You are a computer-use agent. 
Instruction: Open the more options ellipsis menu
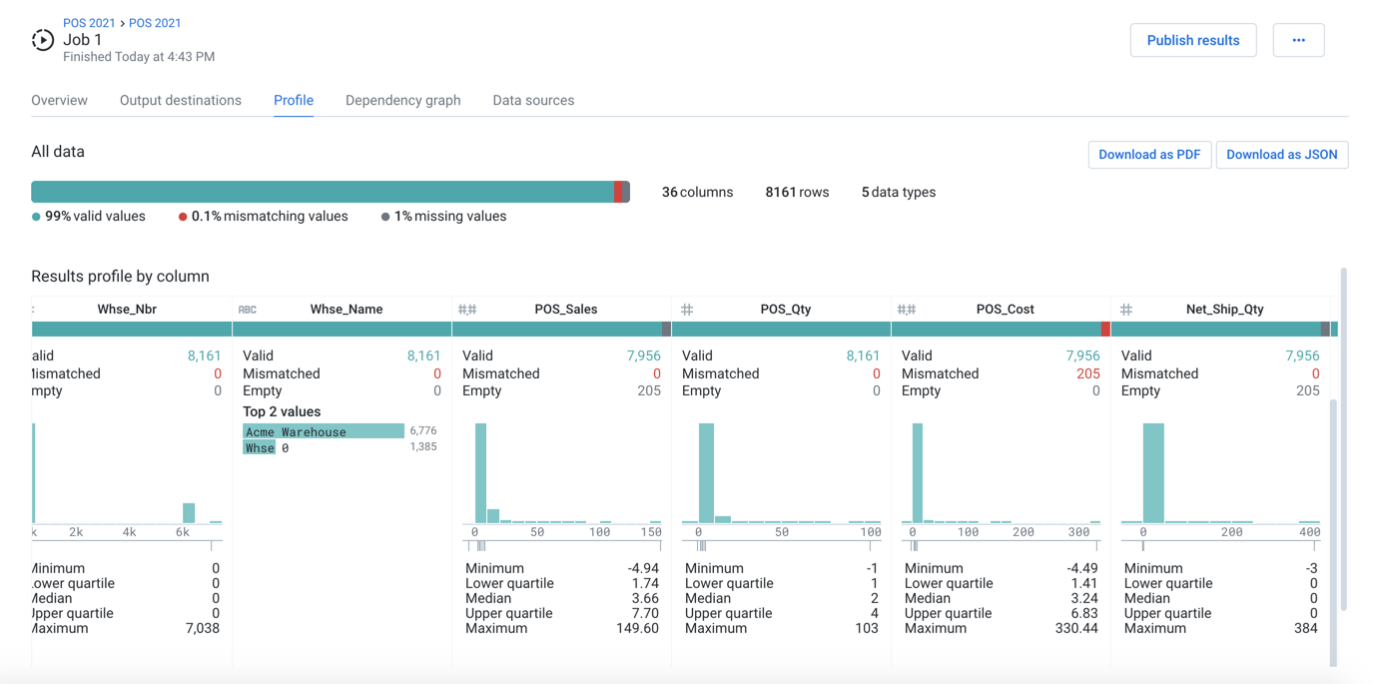[1298, 40]
